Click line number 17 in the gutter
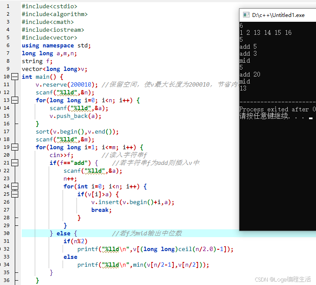 coord(7,132)
